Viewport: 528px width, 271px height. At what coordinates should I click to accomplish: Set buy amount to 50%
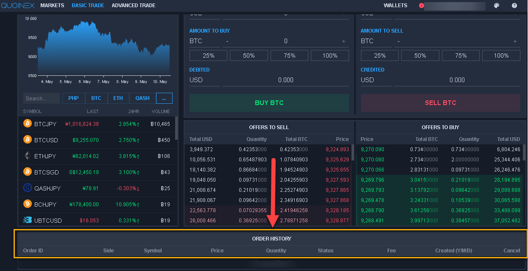pos(249,55)
